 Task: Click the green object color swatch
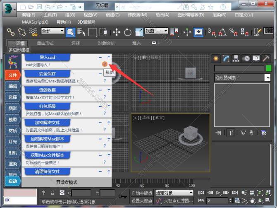(268, 68)
